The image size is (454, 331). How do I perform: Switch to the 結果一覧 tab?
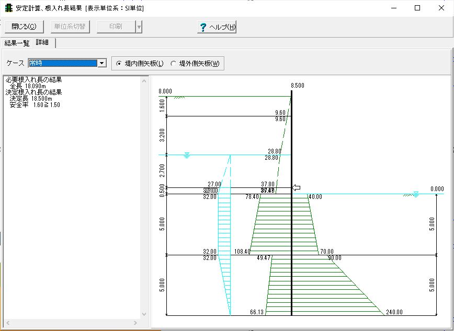17,43
